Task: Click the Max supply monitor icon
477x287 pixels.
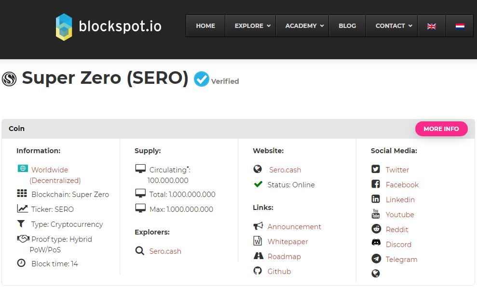Action: (x=140, y=208)
